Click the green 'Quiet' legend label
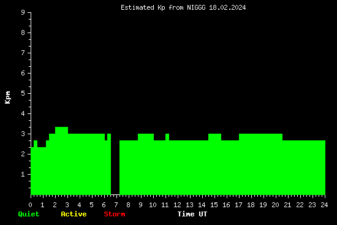The image size is (337, 225). (29, 214)
